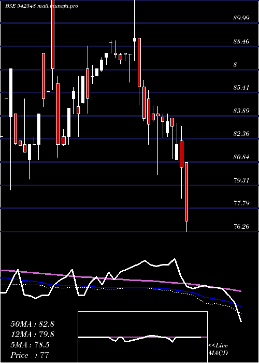Click the 83.89 price axis label

coord(241,110)
